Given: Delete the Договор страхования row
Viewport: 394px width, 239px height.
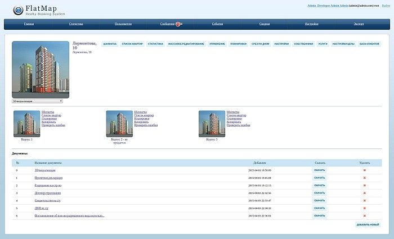Looking at the screenshot, I should 365,193.
